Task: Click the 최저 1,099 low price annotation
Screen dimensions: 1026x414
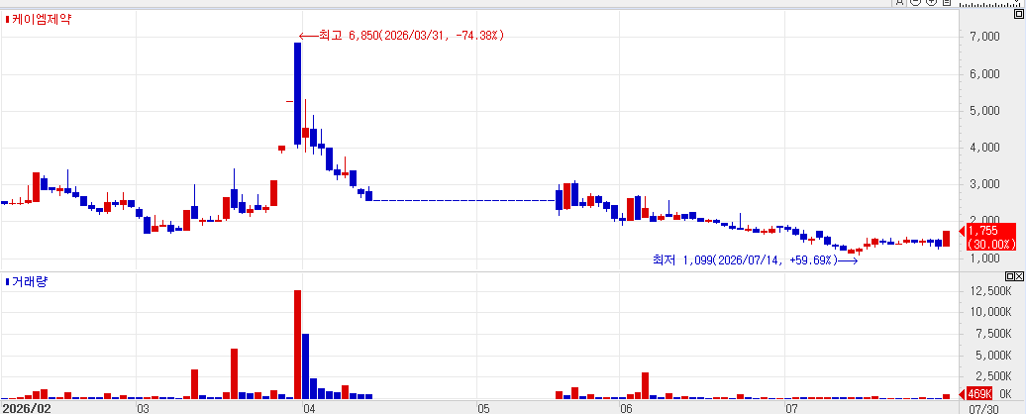Action: [x=755, y=260]
